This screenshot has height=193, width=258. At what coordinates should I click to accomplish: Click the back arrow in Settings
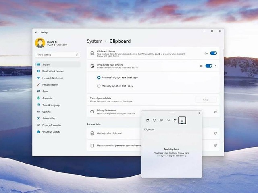tap(36, 32)
